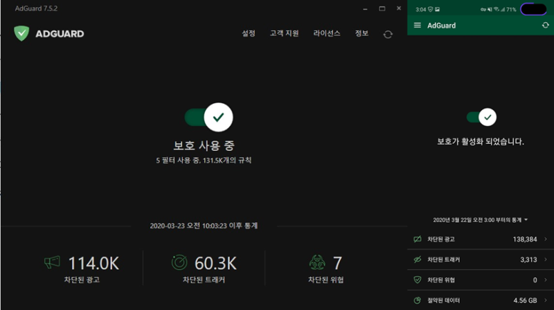
Task: Click the 차단된 트래커 label under 60.3K
Action: (204, 280)
